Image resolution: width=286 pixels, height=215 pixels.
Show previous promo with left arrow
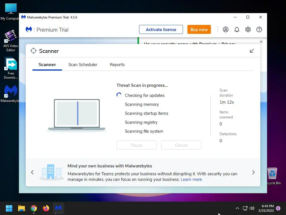(x=32, y=172)
